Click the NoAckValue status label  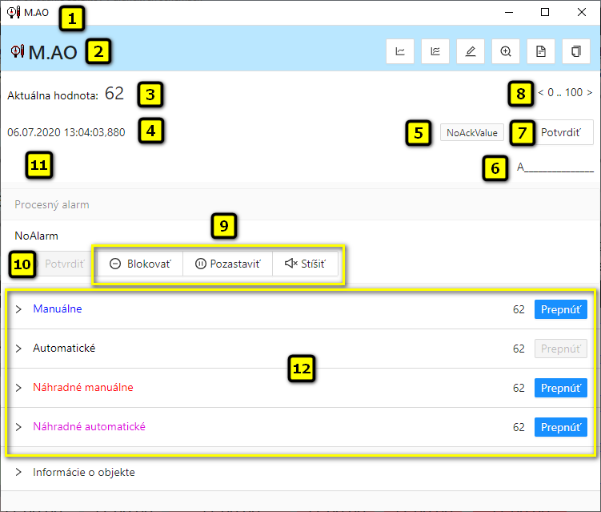472,133
